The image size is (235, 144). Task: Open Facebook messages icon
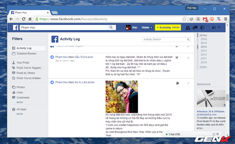[195, 28]
